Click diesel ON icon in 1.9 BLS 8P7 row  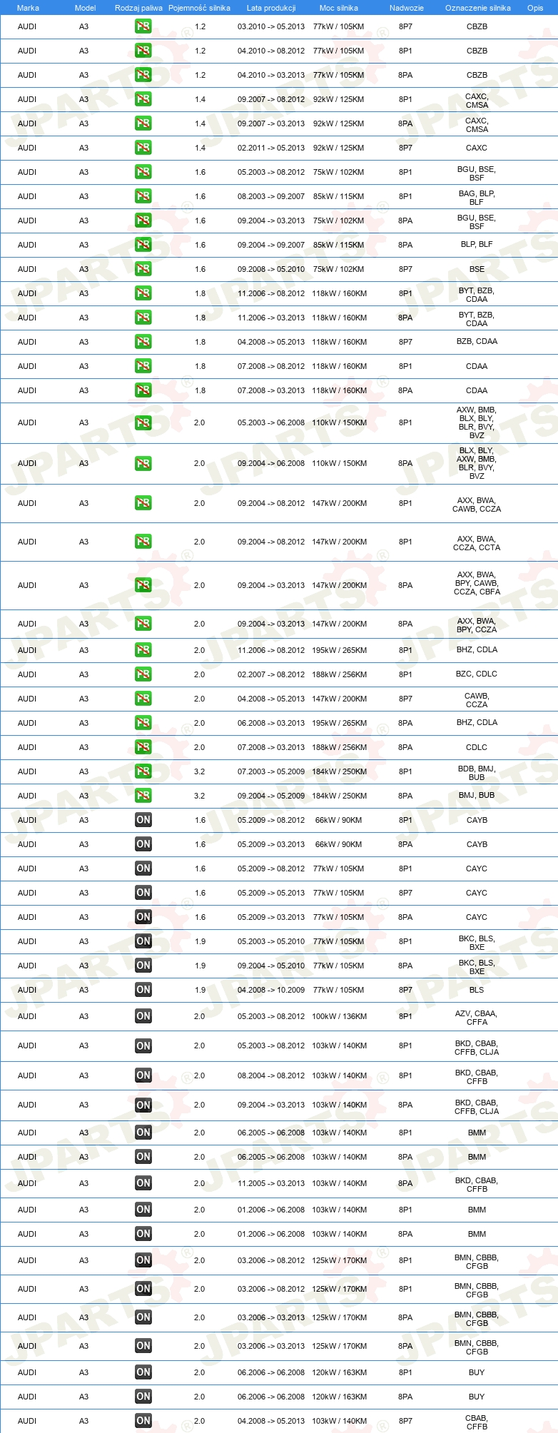tap(143, 990)
